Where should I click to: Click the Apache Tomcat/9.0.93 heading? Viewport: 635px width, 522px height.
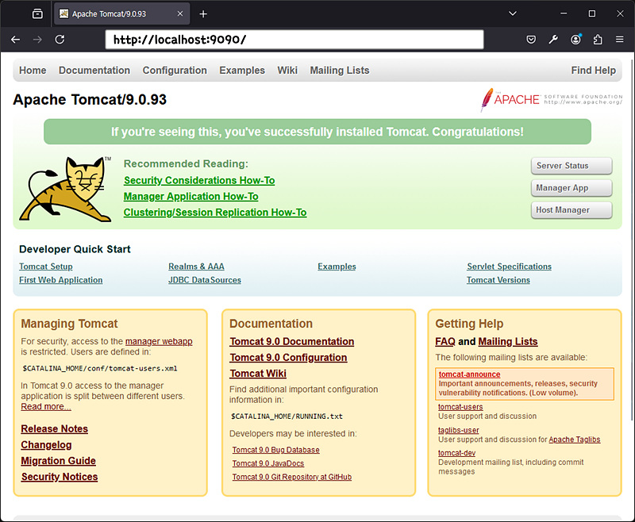90,99
